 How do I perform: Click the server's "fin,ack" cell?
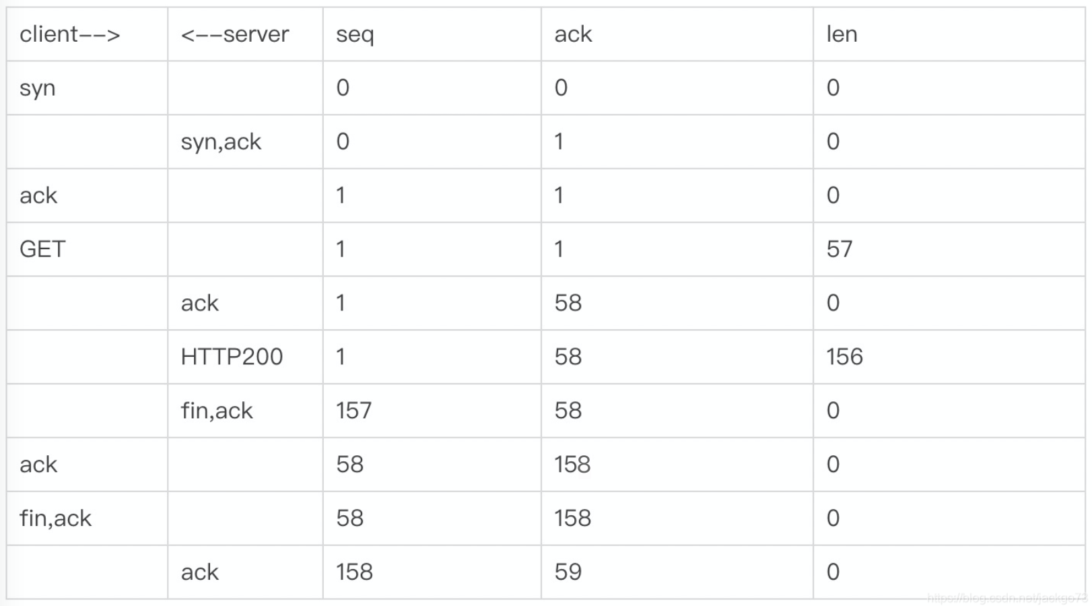[x=217, y=411]
